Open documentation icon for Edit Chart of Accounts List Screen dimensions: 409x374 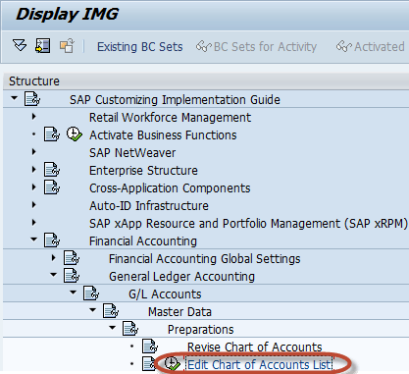(149, 364)
